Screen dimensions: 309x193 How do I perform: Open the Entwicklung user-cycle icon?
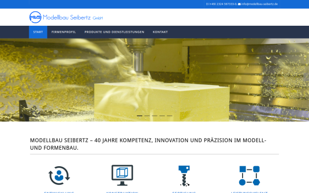[x=59, y=176]
